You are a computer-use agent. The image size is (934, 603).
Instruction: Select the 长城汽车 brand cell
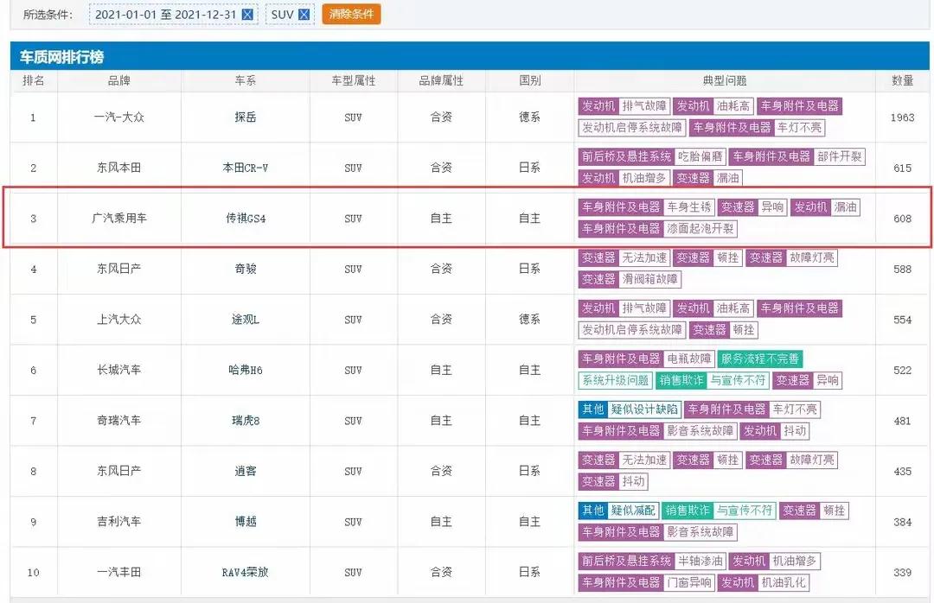click(x=119, y=371)
